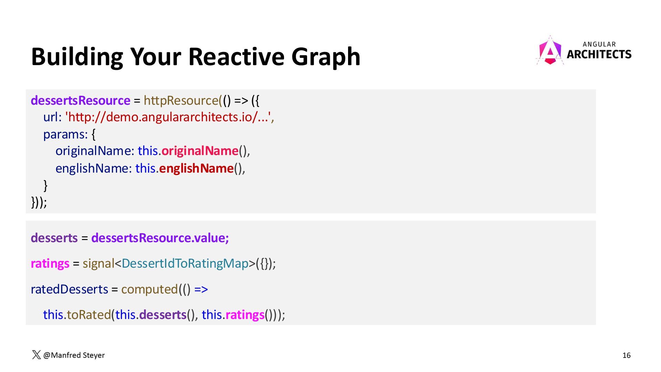Viewport: 661px width, 372px height.
Task: Click the toRated method call
Action: [x=88, y=314]
